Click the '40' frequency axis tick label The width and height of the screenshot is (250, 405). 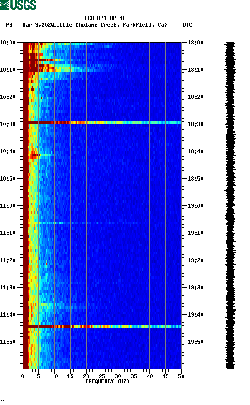[149, 376]
